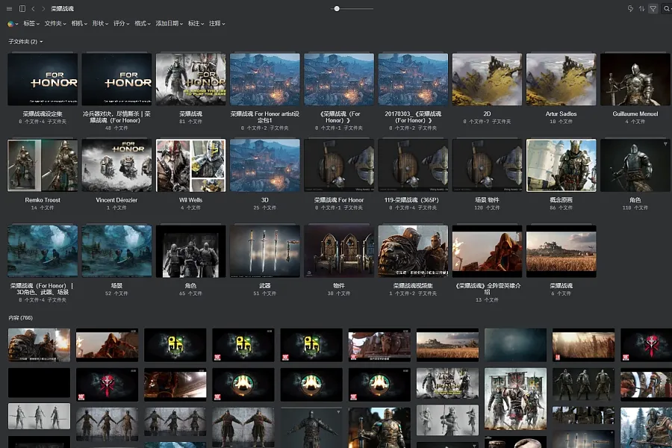Click the magnifier search icon

[x=667, y=8]
